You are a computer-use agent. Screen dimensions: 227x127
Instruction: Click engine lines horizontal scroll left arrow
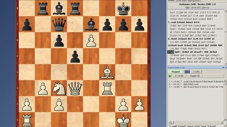click(x=170, y=122)
